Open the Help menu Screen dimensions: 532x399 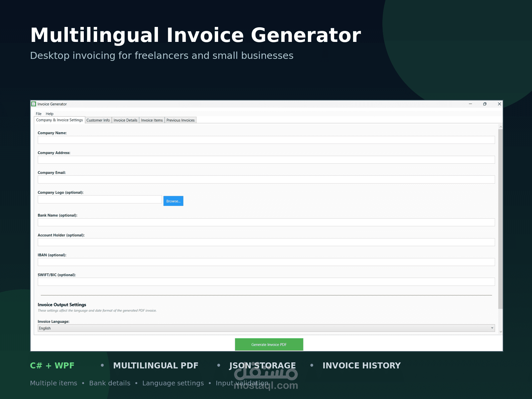click(50, 114)
